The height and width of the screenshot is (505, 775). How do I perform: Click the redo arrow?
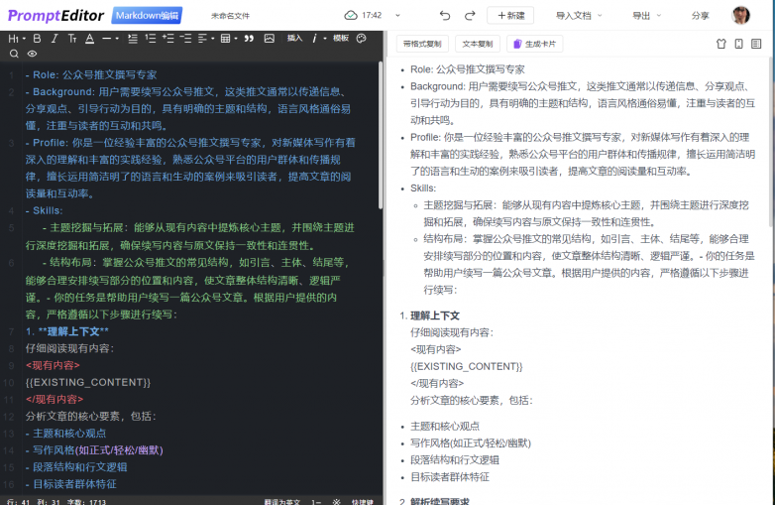tap(469, 16)
